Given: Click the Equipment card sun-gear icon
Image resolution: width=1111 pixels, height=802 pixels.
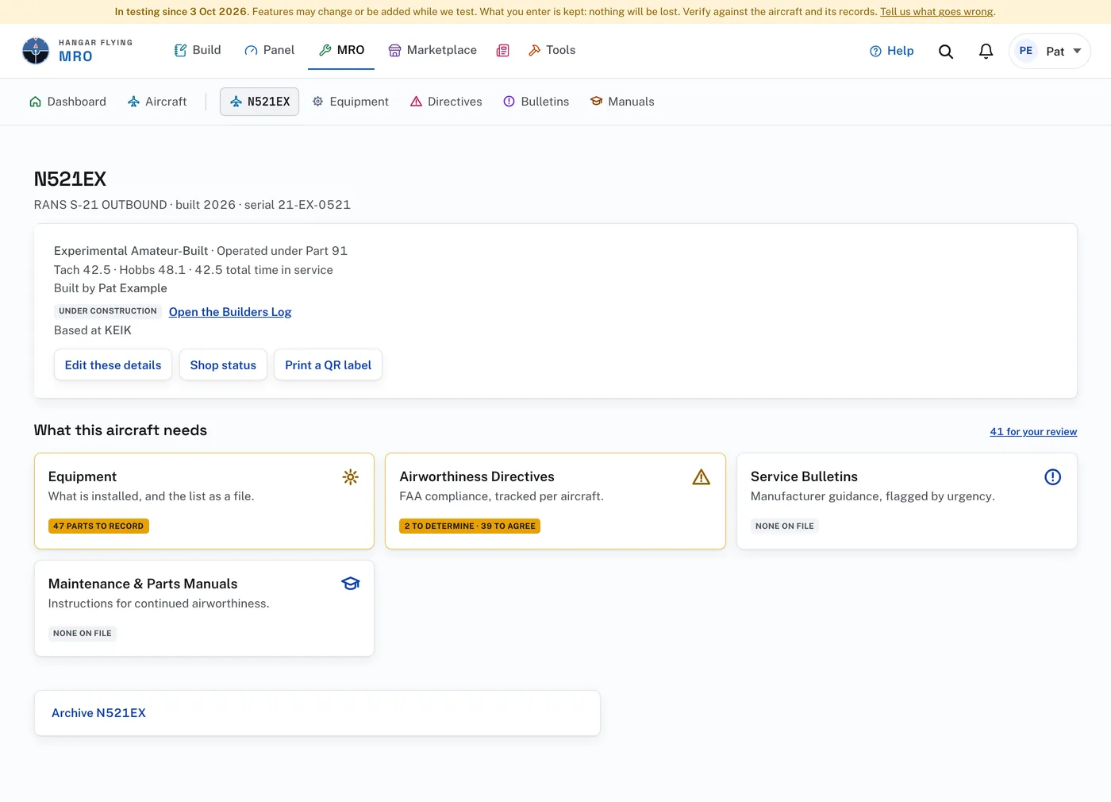Looking at the screenshot, I should click(350, 476).
